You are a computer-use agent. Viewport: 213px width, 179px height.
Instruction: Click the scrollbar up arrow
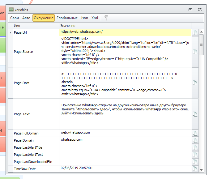coord(202,32)
